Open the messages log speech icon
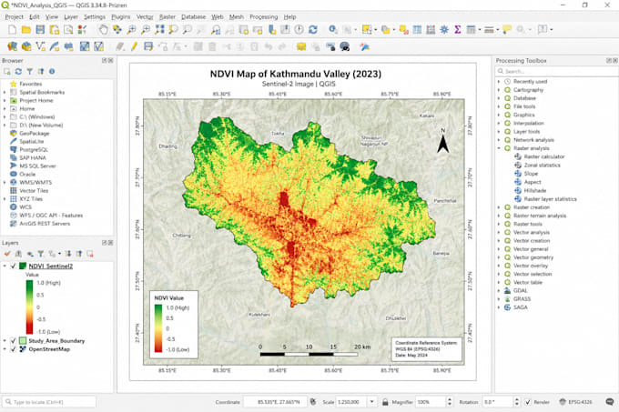619x412 pixels. pos(610,402)
